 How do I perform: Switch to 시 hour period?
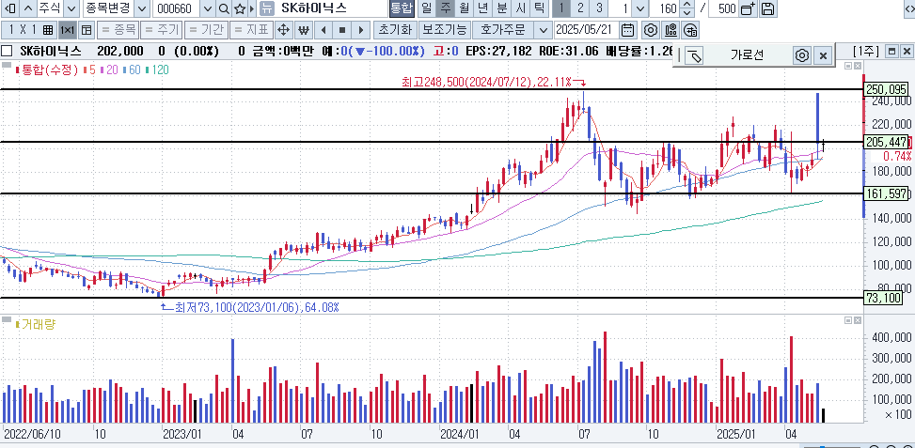(520, 8)
